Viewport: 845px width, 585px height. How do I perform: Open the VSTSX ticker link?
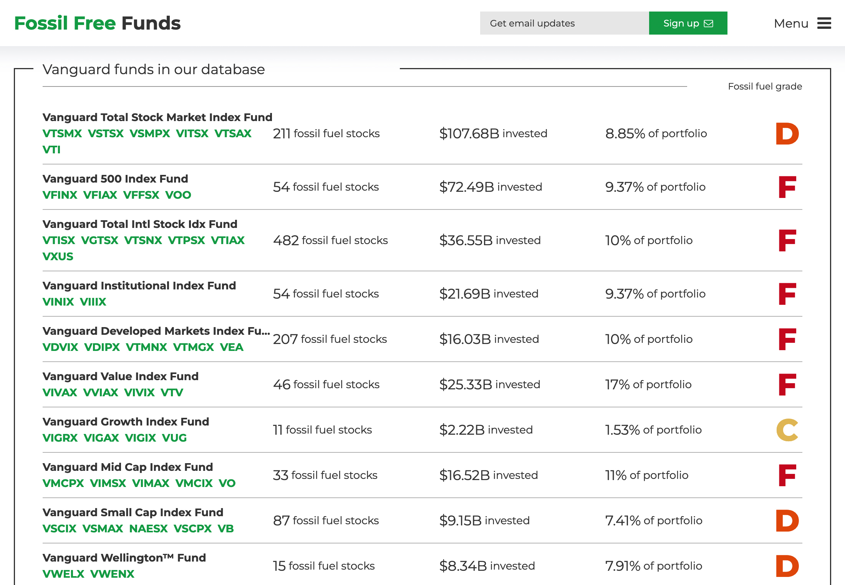pos(106,133)
